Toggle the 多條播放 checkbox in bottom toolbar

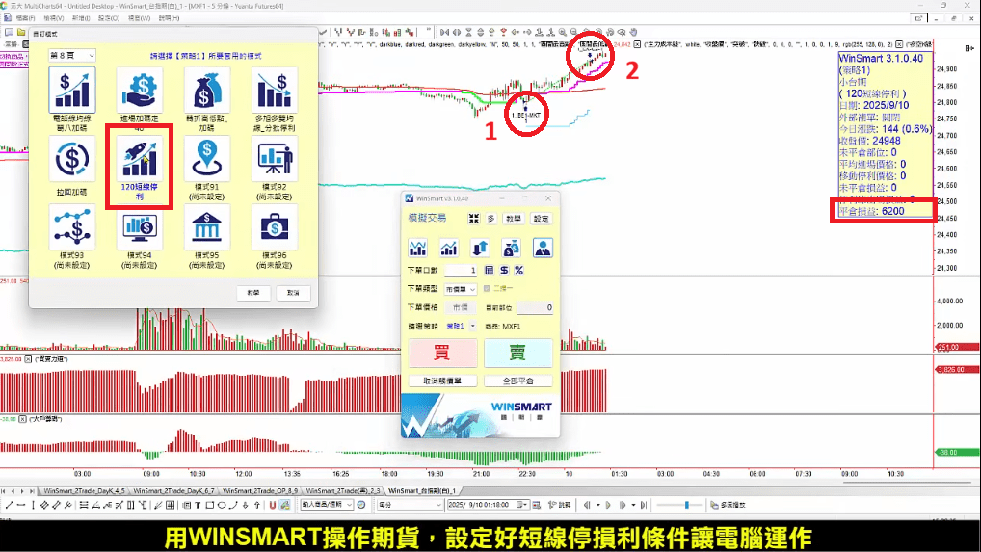(x=713, y=504)
